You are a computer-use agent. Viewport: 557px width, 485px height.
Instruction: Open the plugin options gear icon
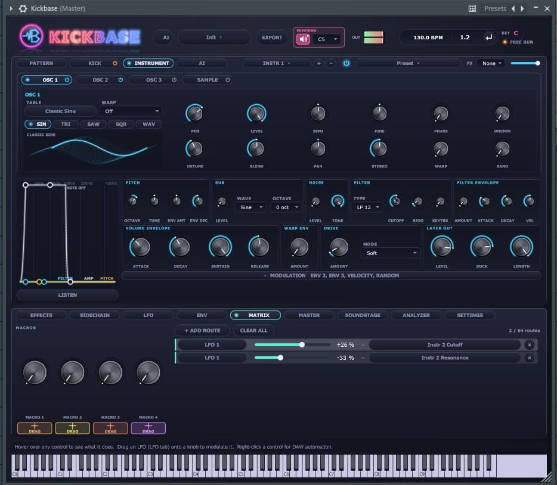point(23,8)
